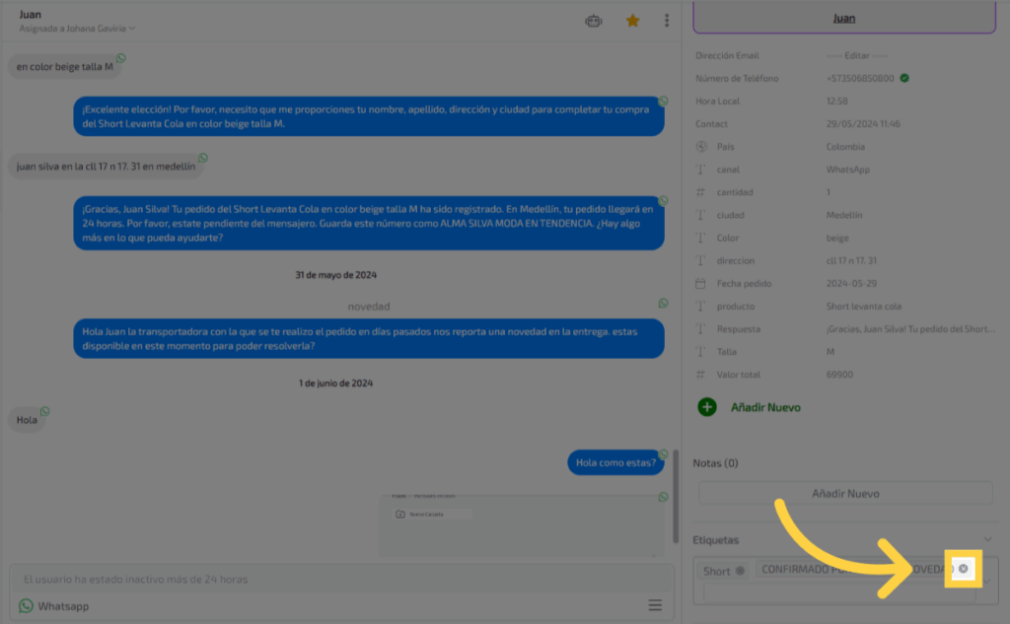Screen dimensions: 1010x624
Task: Collapse the Etiquetas section chevron
Action: pos(988,539)
